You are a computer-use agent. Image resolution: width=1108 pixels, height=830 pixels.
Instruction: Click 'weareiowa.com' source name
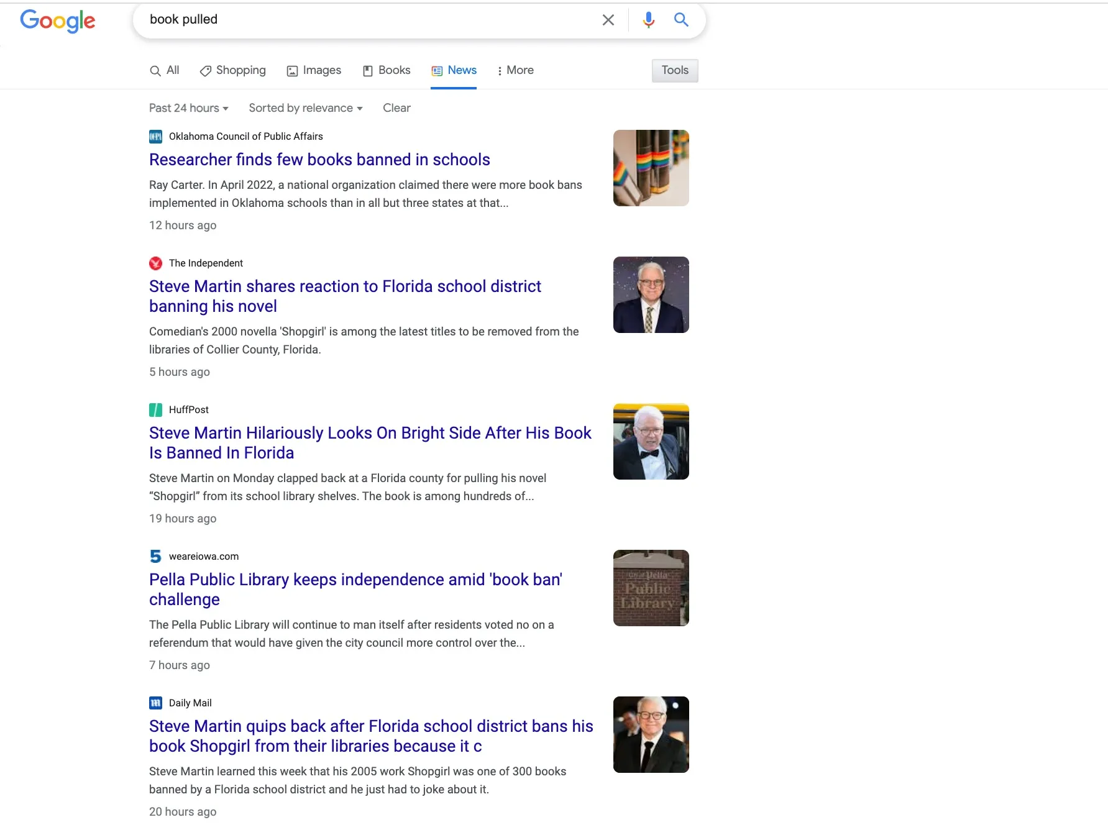204,556
